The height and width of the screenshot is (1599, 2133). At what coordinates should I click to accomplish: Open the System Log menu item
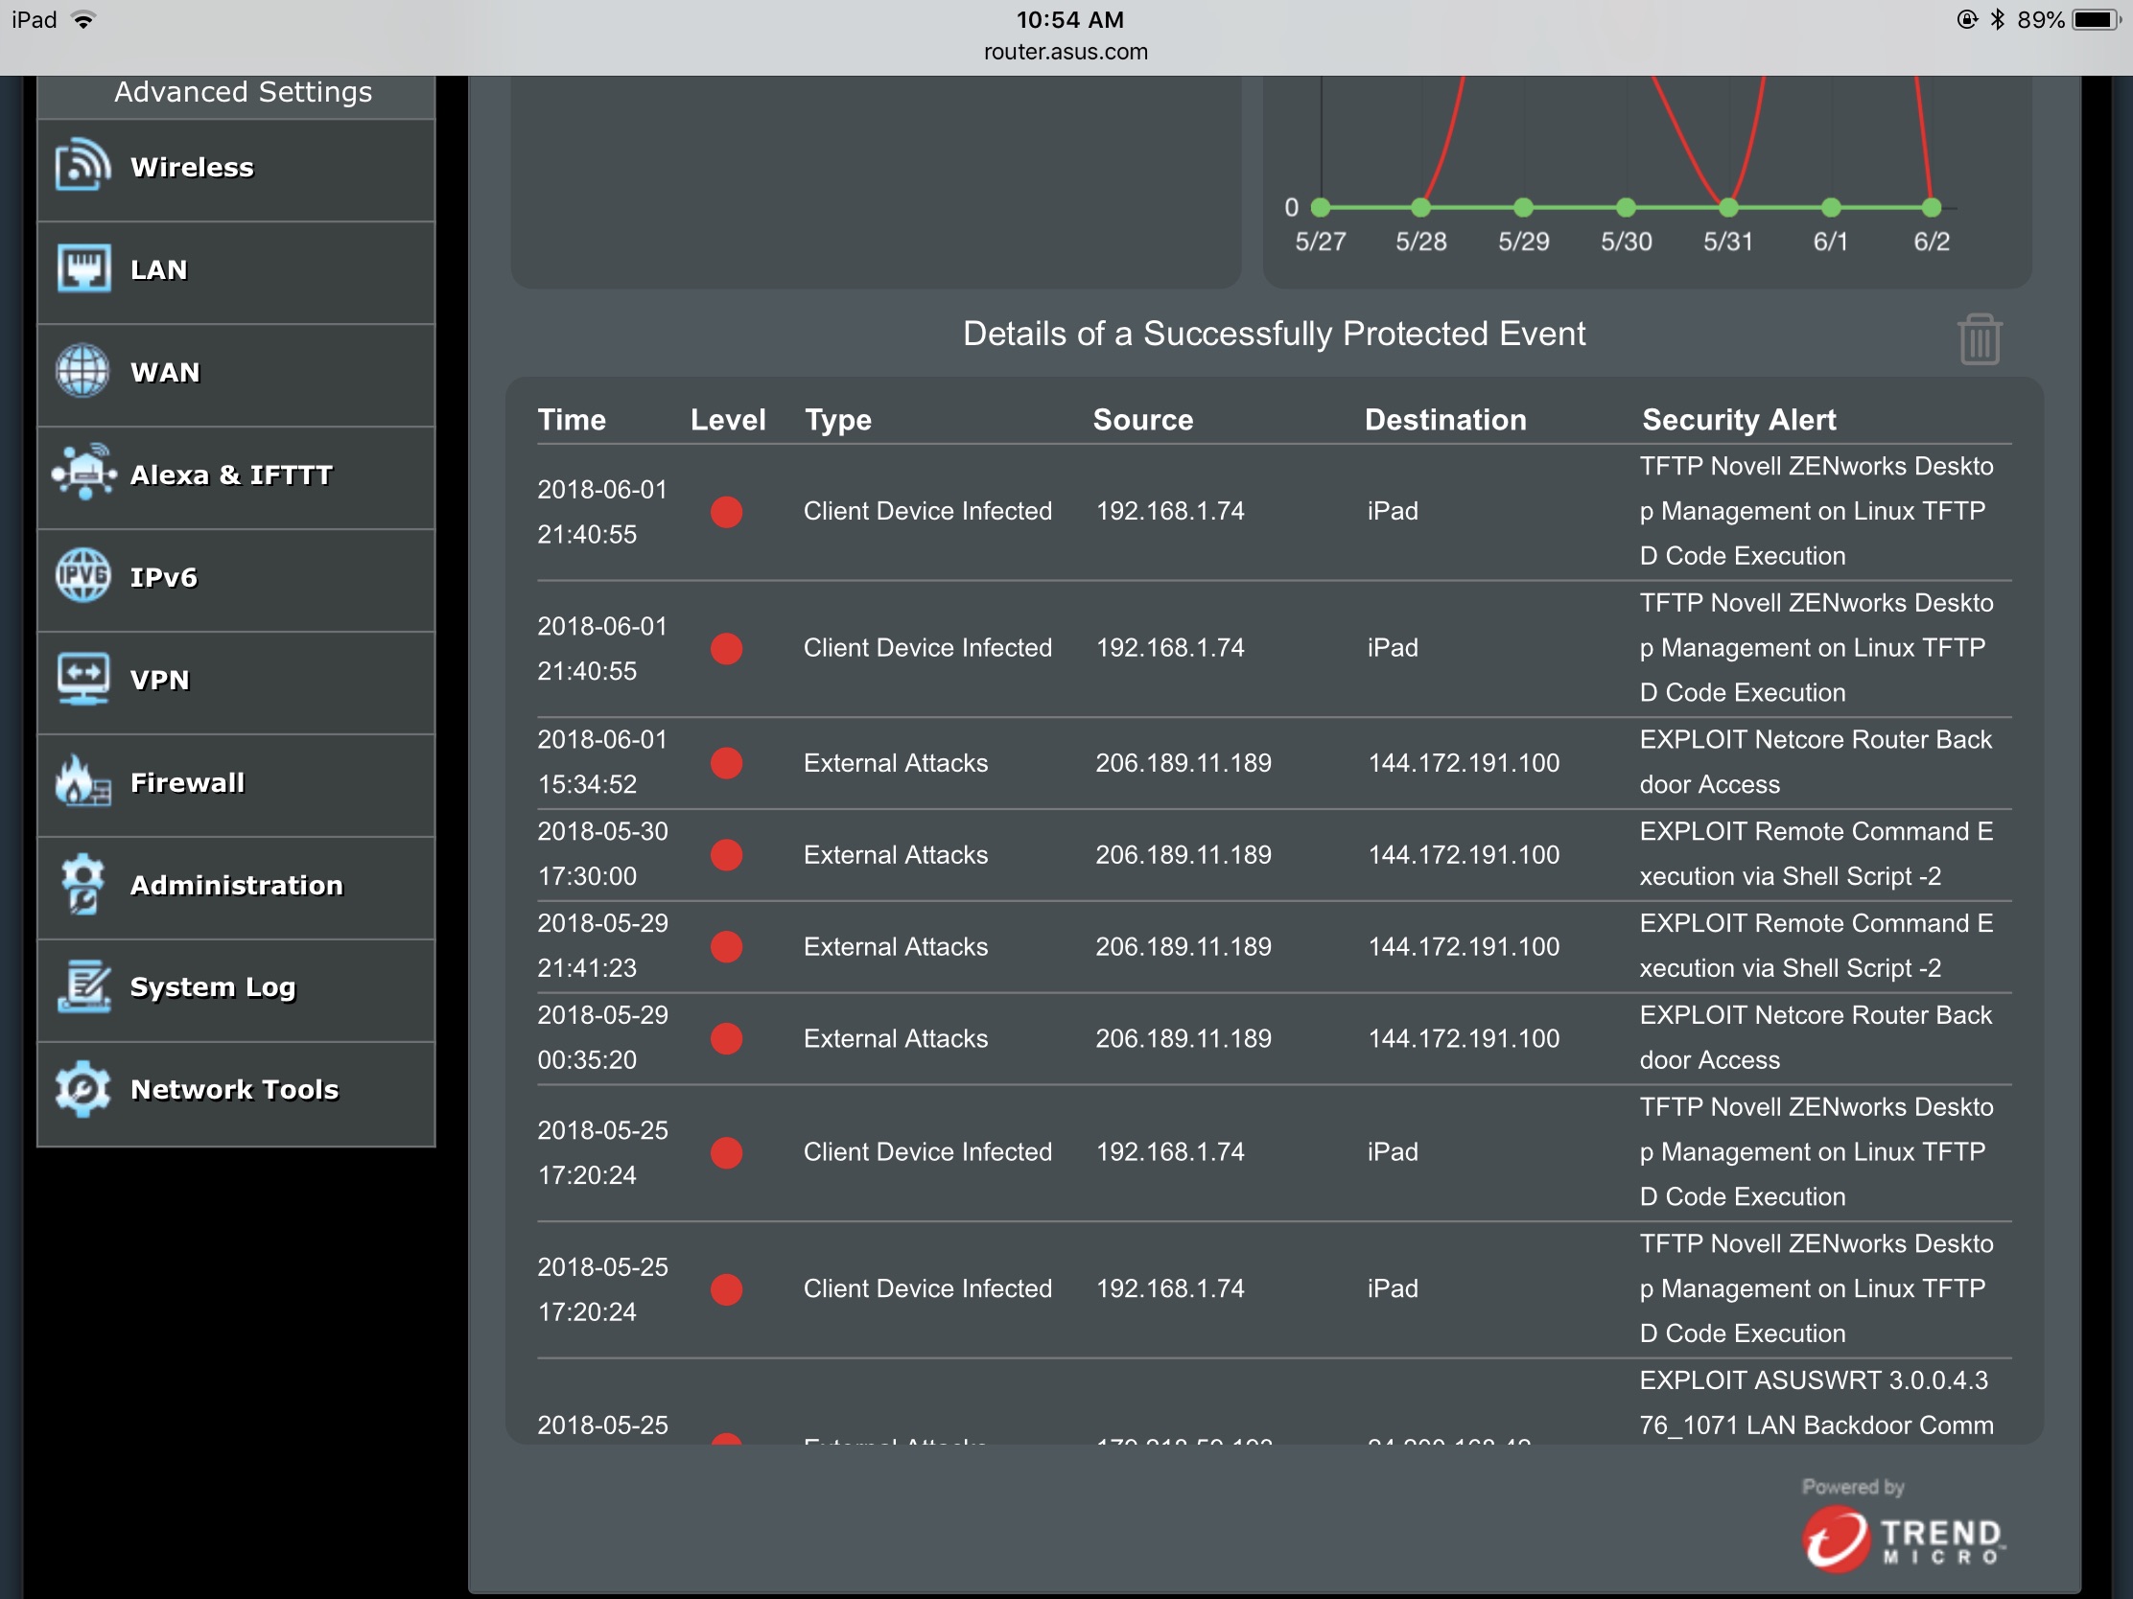[212, 987]
